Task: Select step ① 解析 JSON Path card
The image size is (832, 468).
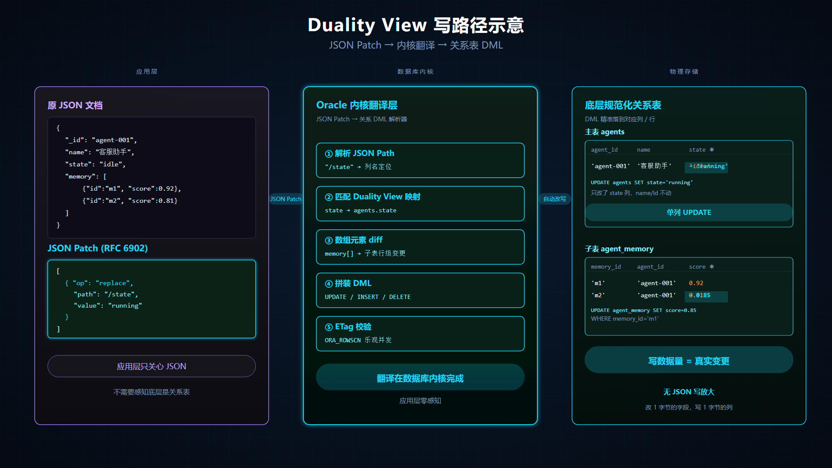Action: pyautogui.click(x=420, y=160)
